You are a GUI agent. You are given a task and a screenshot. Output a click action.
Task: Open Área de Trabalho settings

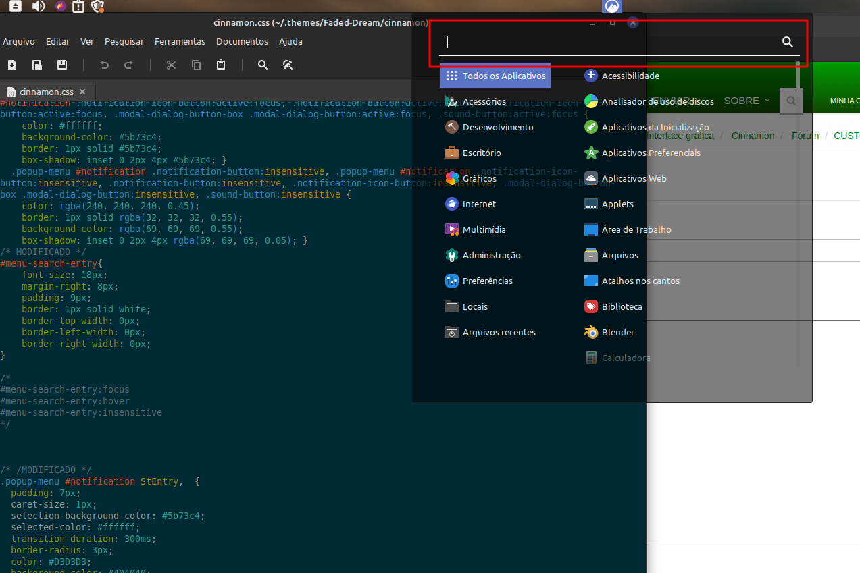[x=628, y=229]
